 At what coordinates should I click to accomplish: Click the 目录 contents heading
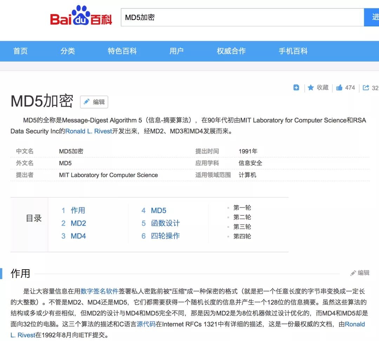point(34,218)
